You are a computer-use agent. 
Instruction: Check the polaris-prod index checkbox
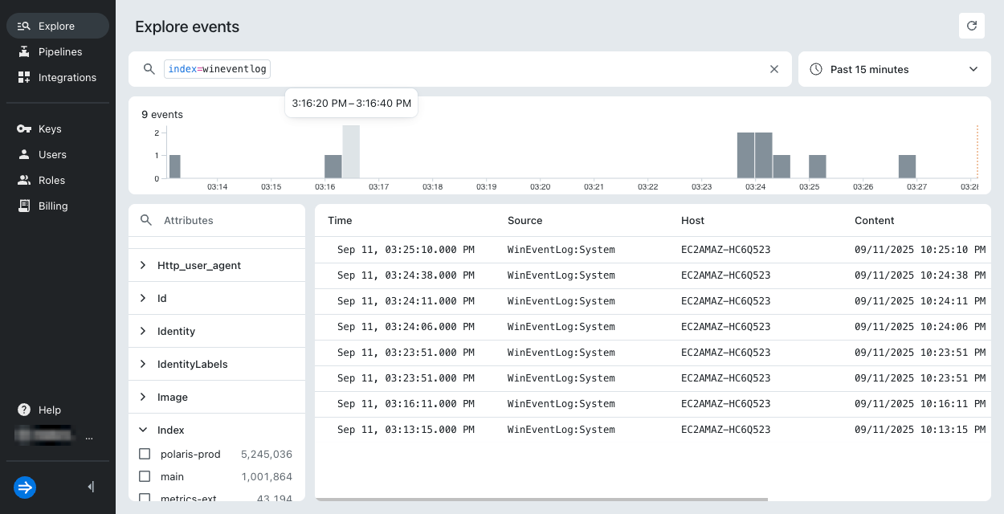pyautogui.click(x=145, y=454)
